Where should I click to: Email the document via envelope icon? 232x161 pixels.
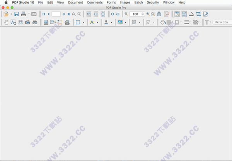coord(34,14)
